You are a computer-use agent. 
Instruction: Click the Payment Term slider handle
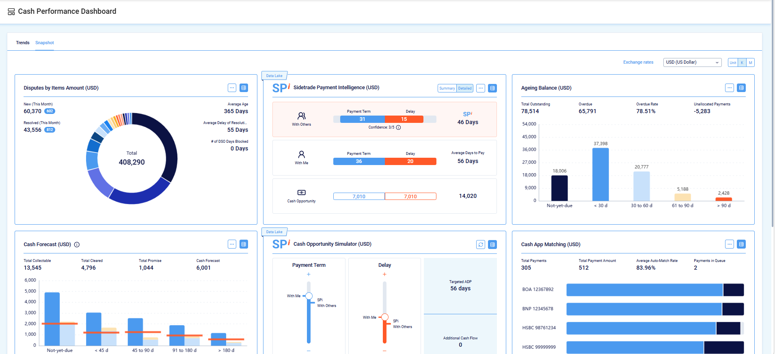click(x=309, y=296)
